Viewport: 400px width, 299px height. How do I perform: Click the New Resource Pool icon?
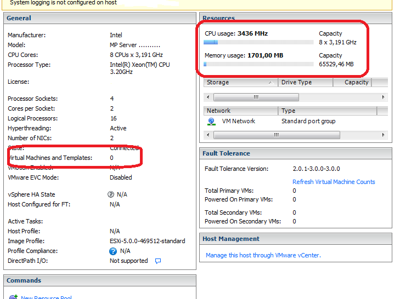pyautogui.click(x=13, y=297)
